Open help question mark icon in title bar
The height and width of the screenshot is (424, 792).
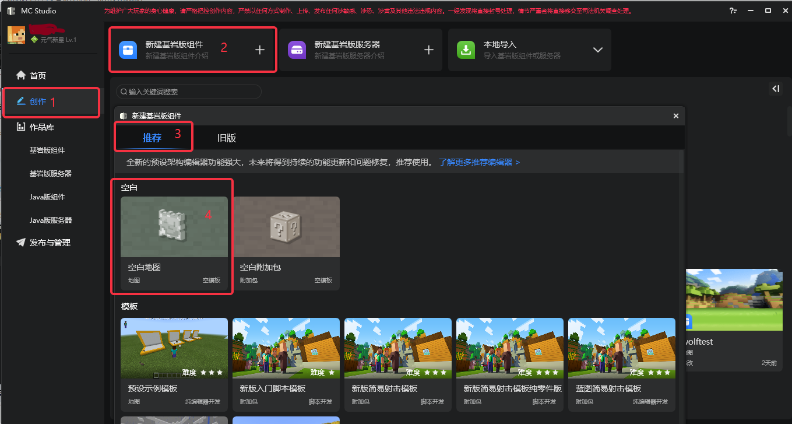733,11
